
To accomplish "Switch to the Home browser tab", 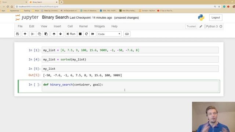I will (13, 2).
